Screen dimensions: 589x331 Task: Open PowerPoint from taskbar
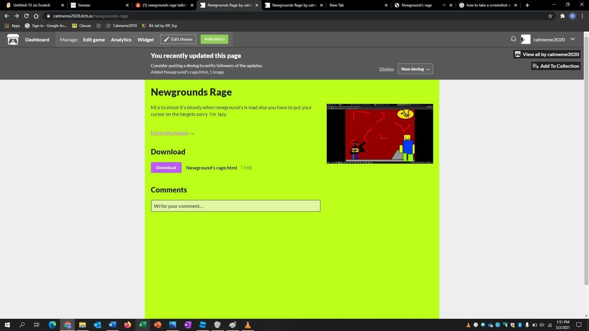(x=157, y=325)
